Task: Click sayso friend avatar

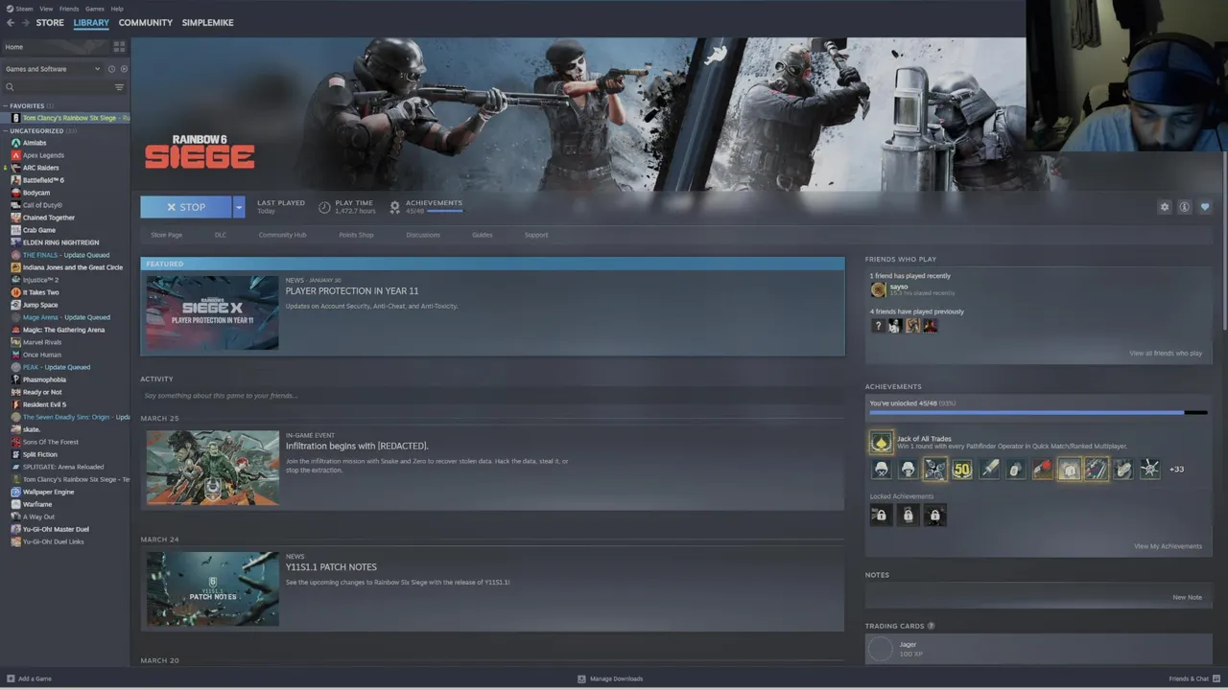Action: point(878,289)
